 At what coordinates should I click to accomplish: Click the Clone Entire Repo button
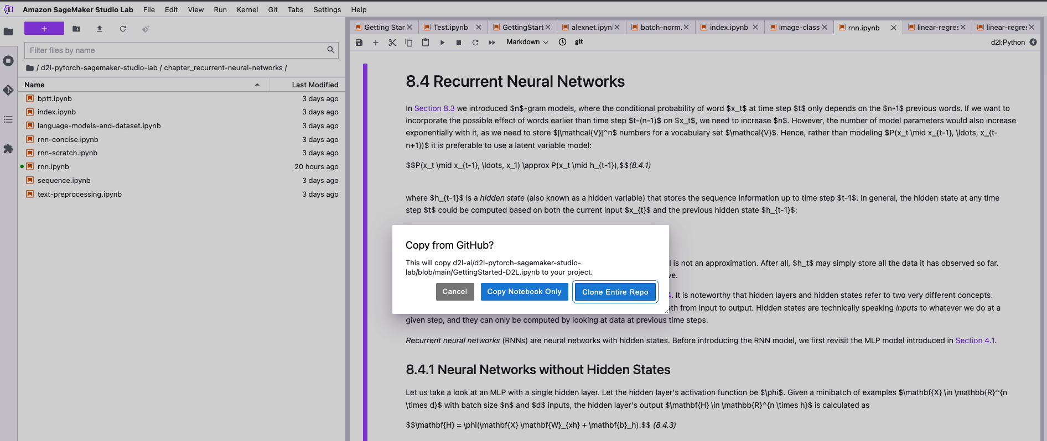[x=615, y=292]
